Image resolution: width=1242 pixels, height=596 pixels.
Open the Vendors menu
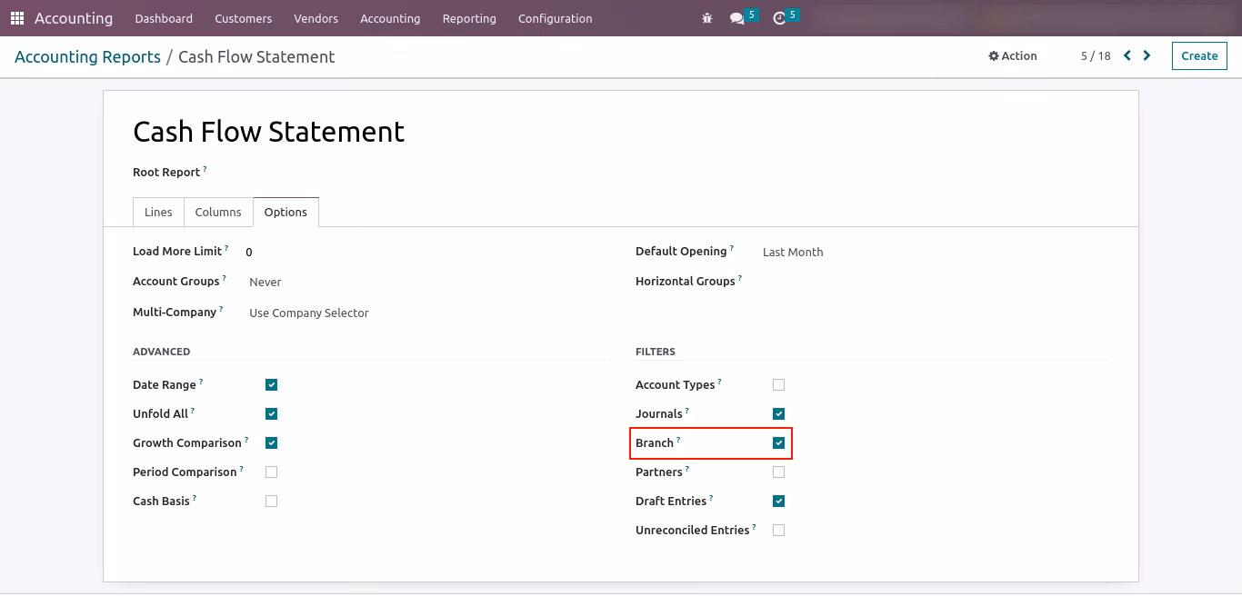tap(316, 18)
